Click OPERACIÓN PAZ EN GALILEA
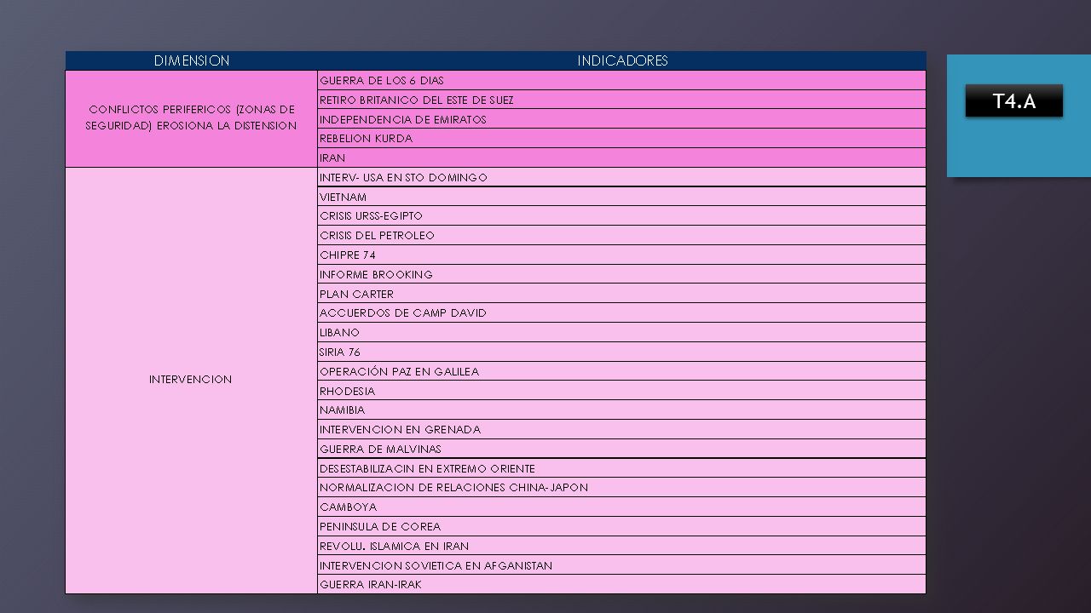1091x613 pixels. click(621, 371)
